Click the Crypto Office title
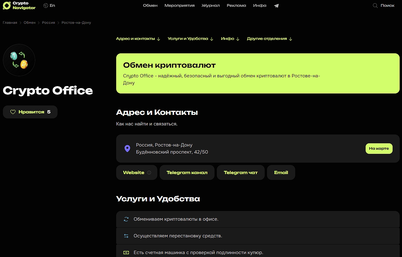Viewport: 402px width, 257px height. pyautogui.click(x=48, y=91)
